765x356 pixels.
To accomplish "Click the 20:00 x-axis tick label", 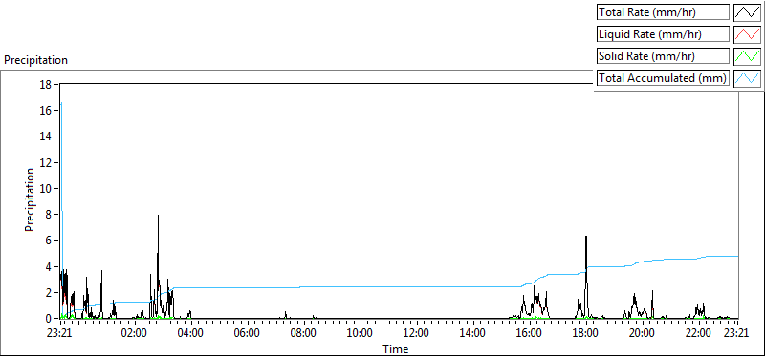I will pos(642,334).
